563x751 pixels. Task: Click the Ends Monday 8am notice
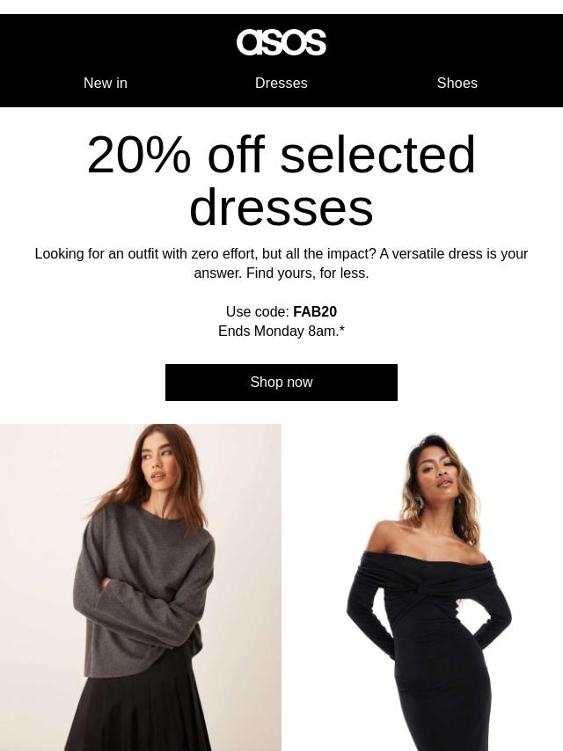pyautogui.click(x=281, y=331)
